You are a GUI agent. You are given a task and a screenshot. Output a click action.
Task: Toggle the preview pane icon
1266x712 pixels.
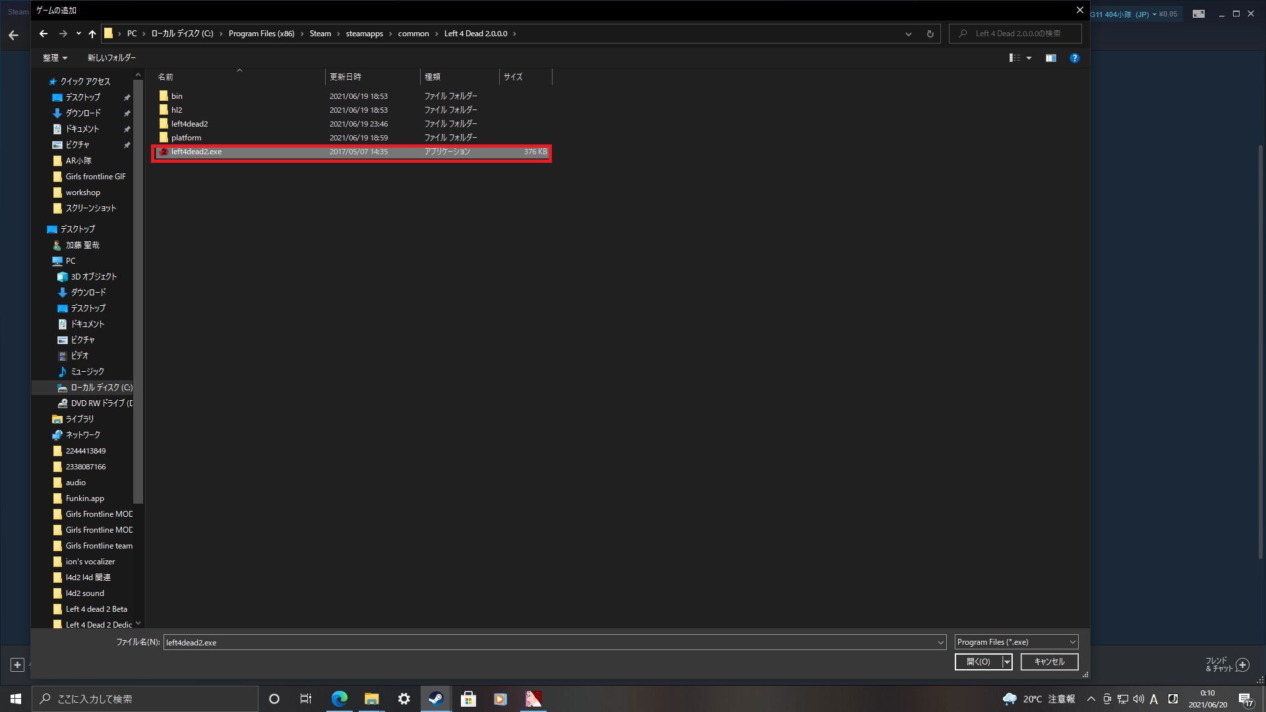tap(1051, 58)
